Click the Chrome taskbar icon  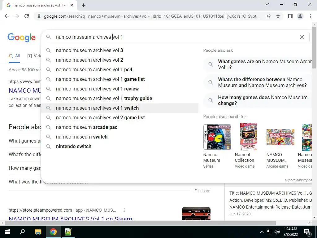tap(53, 232)
